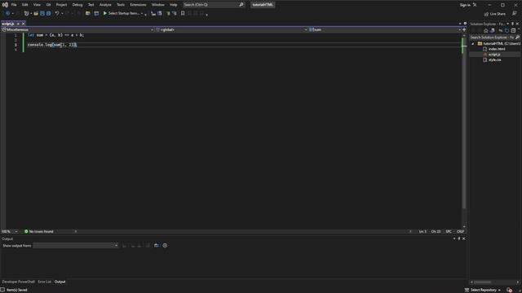
Task: Open the View menu
Action: 37,5
